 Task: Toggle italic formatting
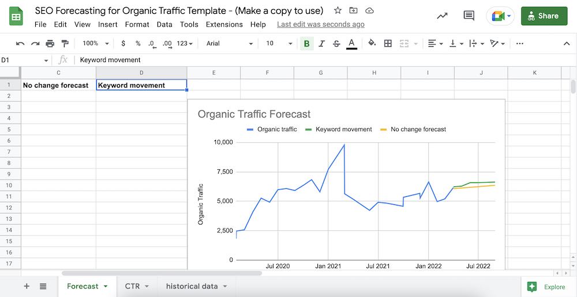pos(321,44)
